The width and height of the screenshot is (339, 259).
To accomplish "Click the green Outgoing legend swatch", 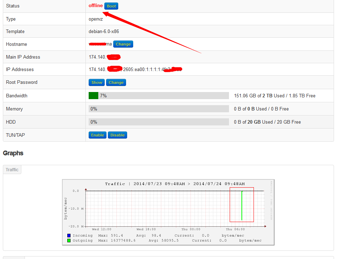I will coord(69,241).
